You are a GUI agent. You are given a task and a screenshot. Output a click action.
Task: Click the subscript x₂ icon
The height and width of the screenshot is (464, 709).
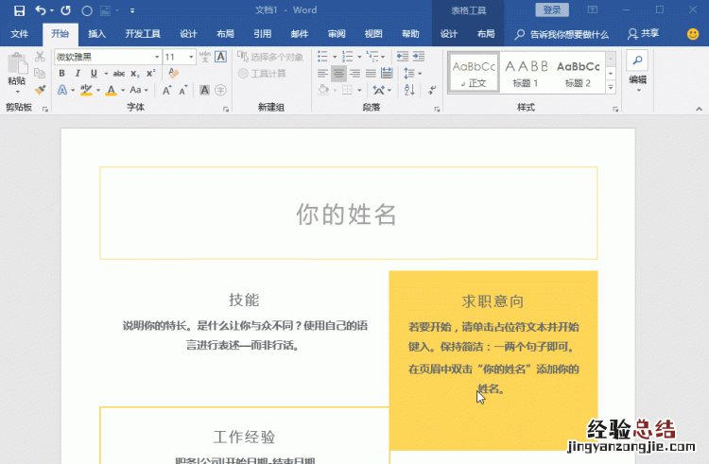[135, 73]
